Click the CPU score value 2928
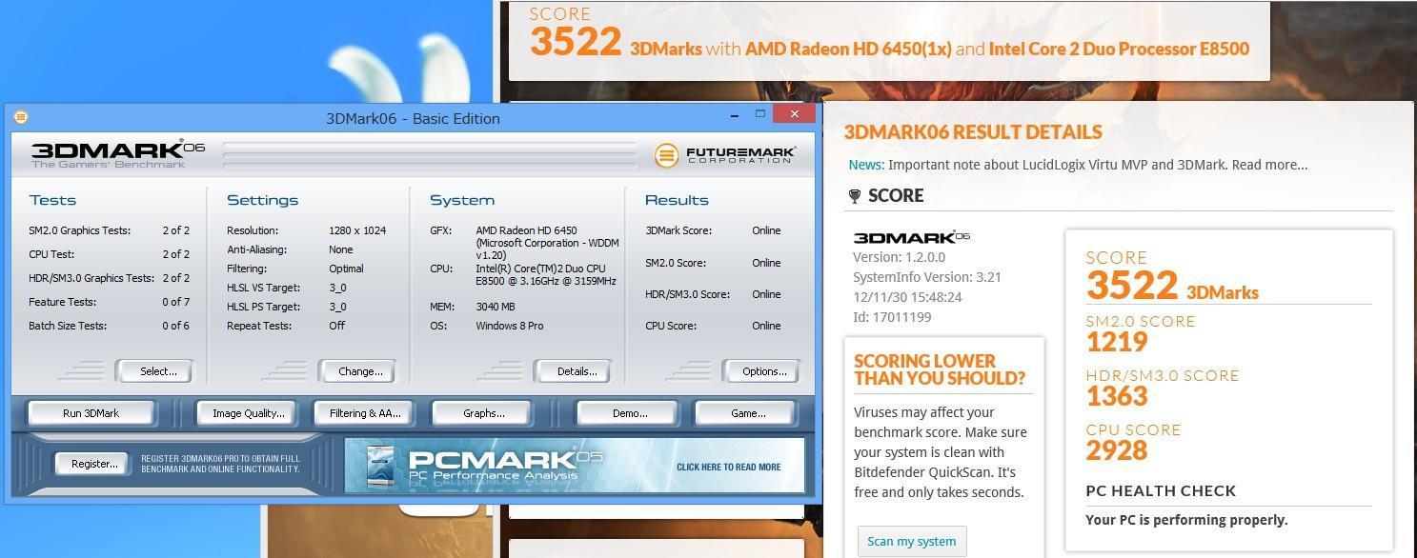The image size is (1417, 558). (x=1117, y=449)
